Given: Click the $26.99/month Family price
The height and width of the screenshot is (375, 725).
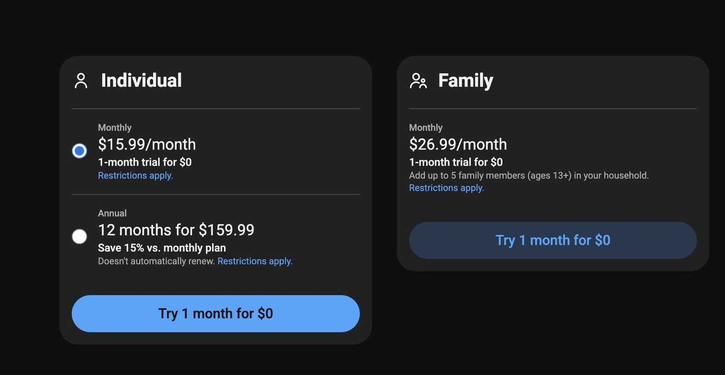Looking at the screenshot, I should pos(458,144).
